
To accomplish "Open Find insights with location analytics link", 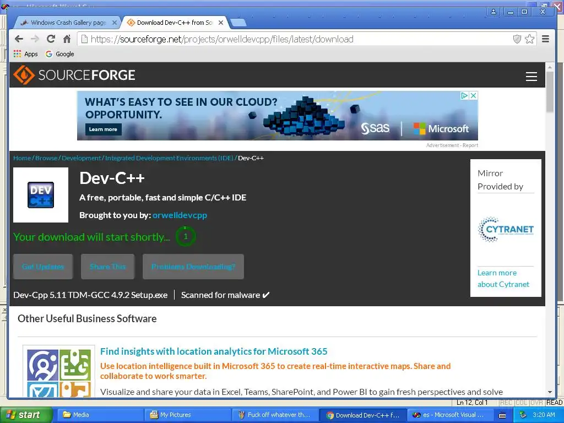I will pos(214,351).
